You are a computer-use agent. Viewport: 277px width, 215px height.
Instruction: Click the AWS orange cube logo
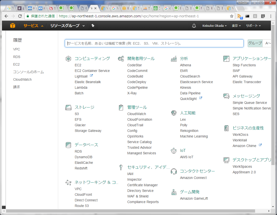tap(12, 26)
